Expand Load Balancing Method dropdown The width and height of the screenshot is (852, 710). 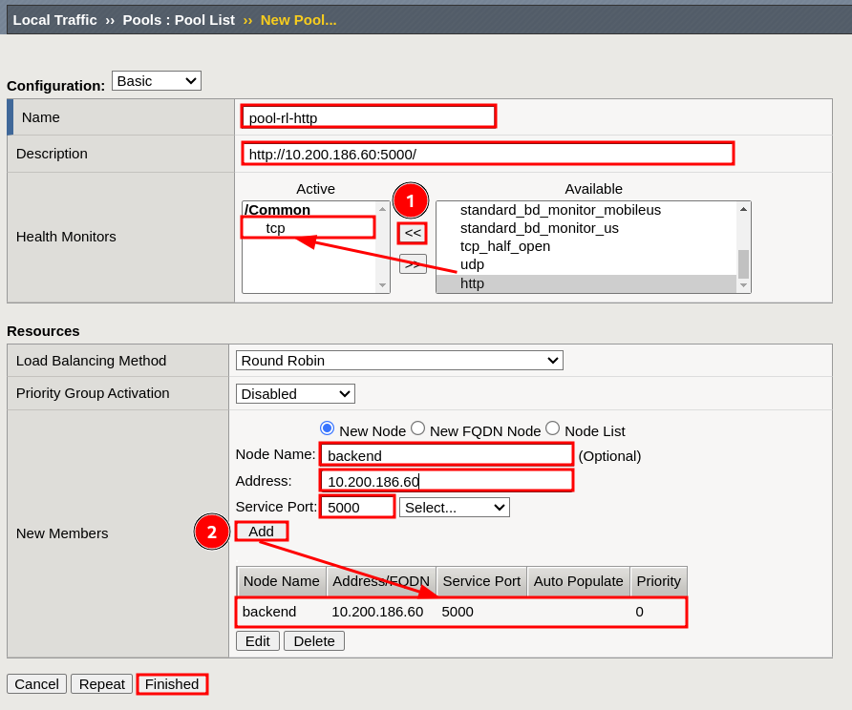point(399,360)
